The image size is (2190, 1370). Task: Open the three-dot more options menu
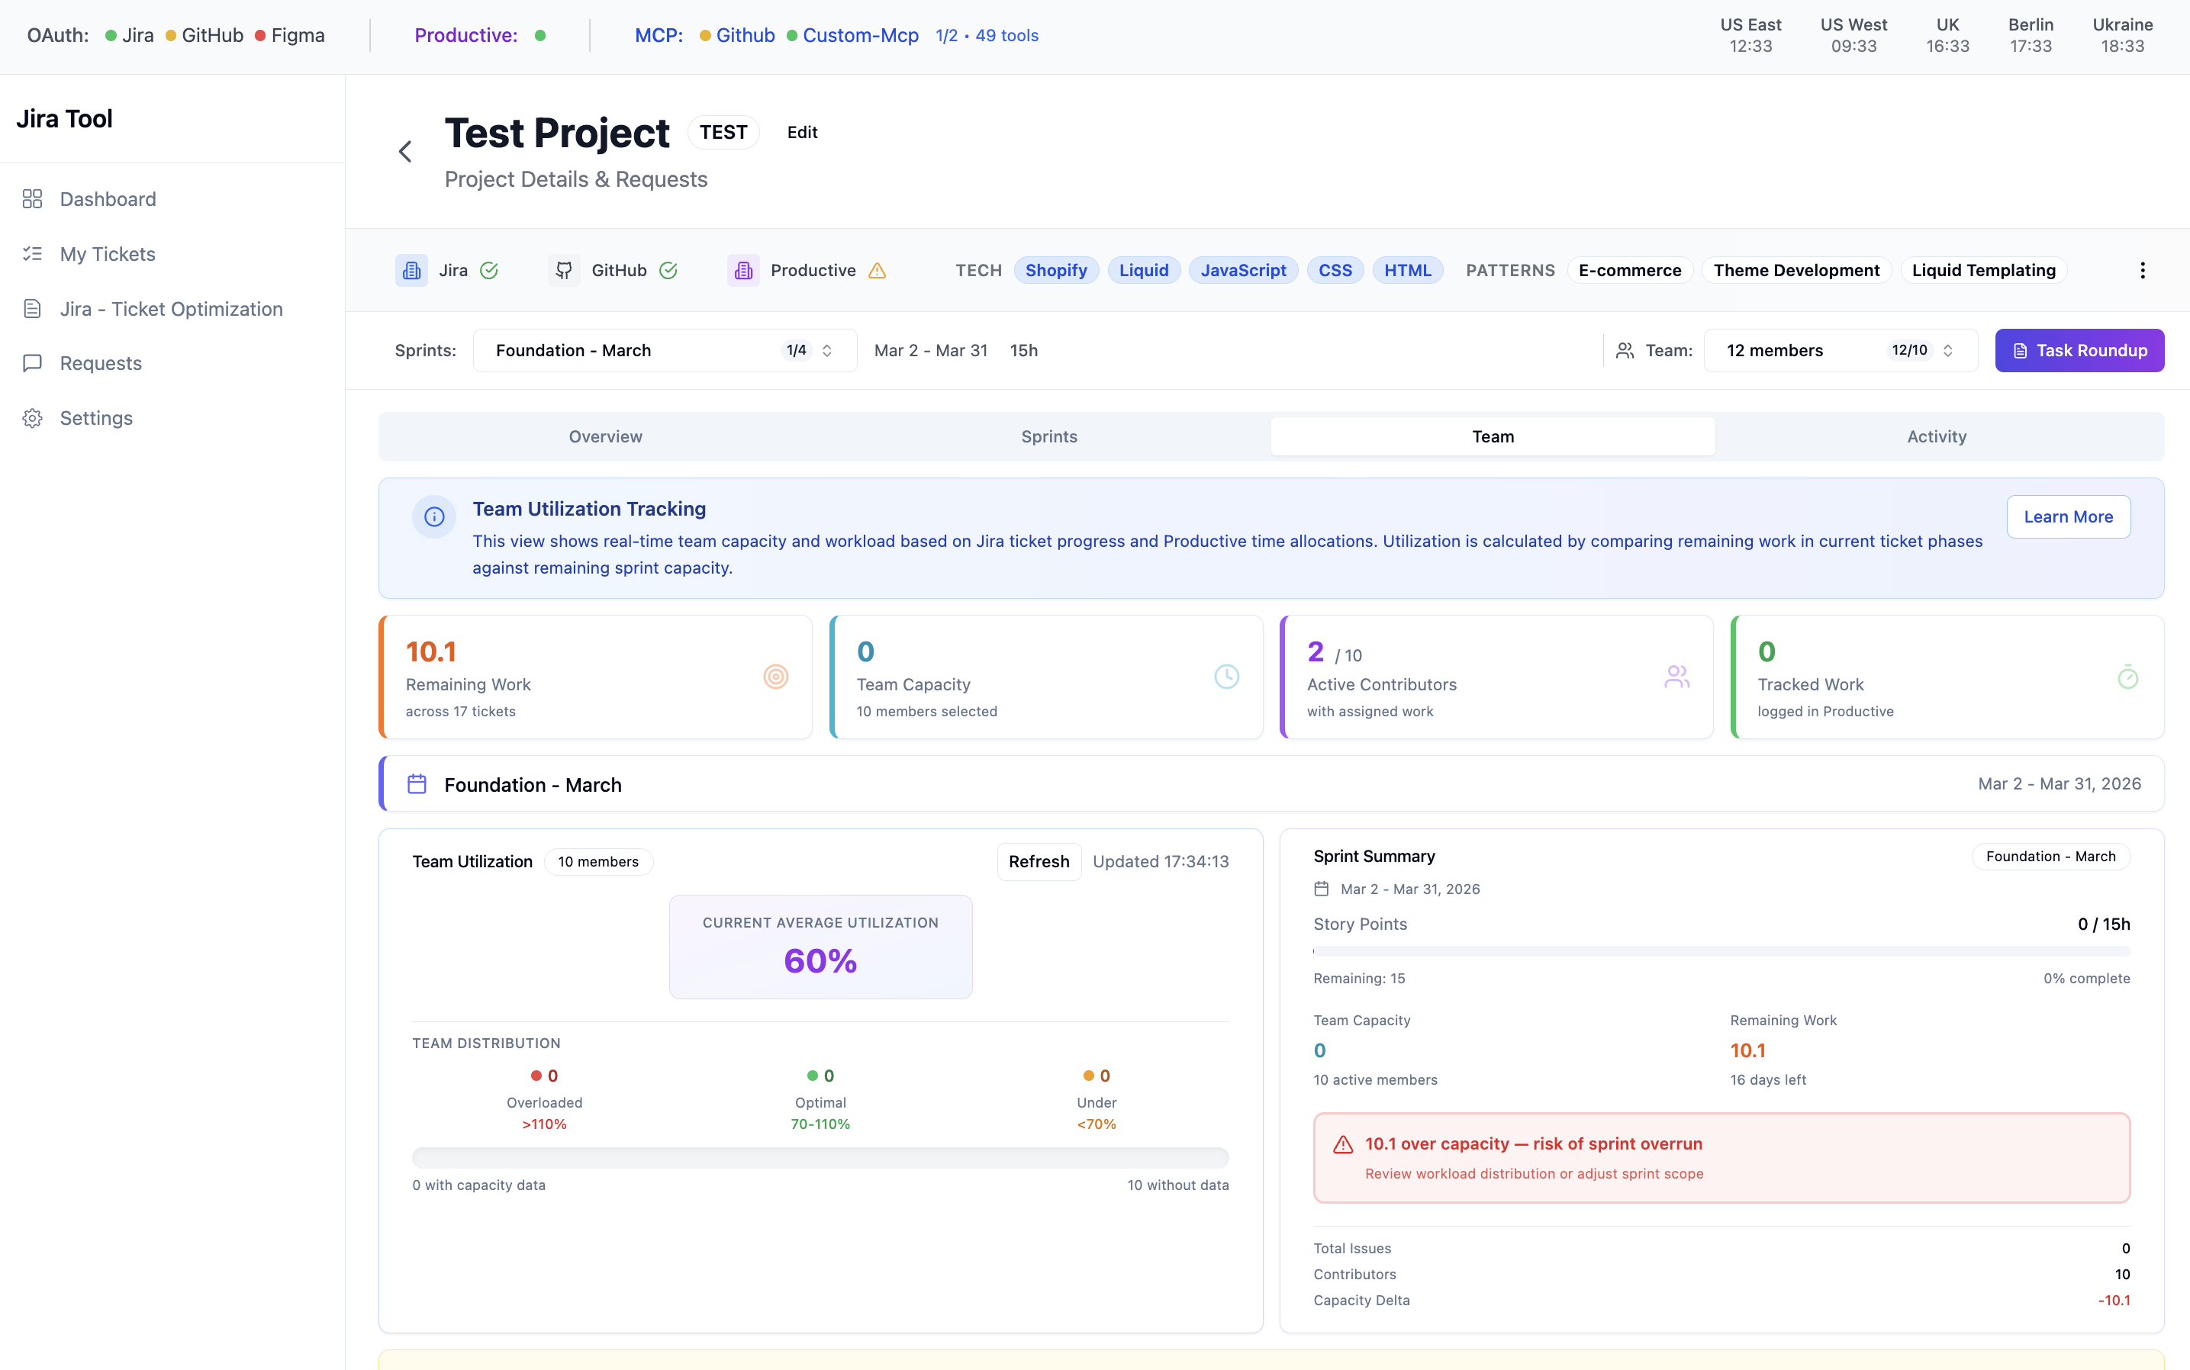click(2142, 270)
